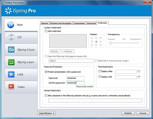Open the iSpring Cloud publishing option
153x119 pixels.
tap(21, 50)
